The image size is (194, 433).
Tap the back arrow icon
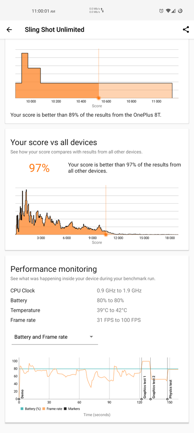(9, 30)
